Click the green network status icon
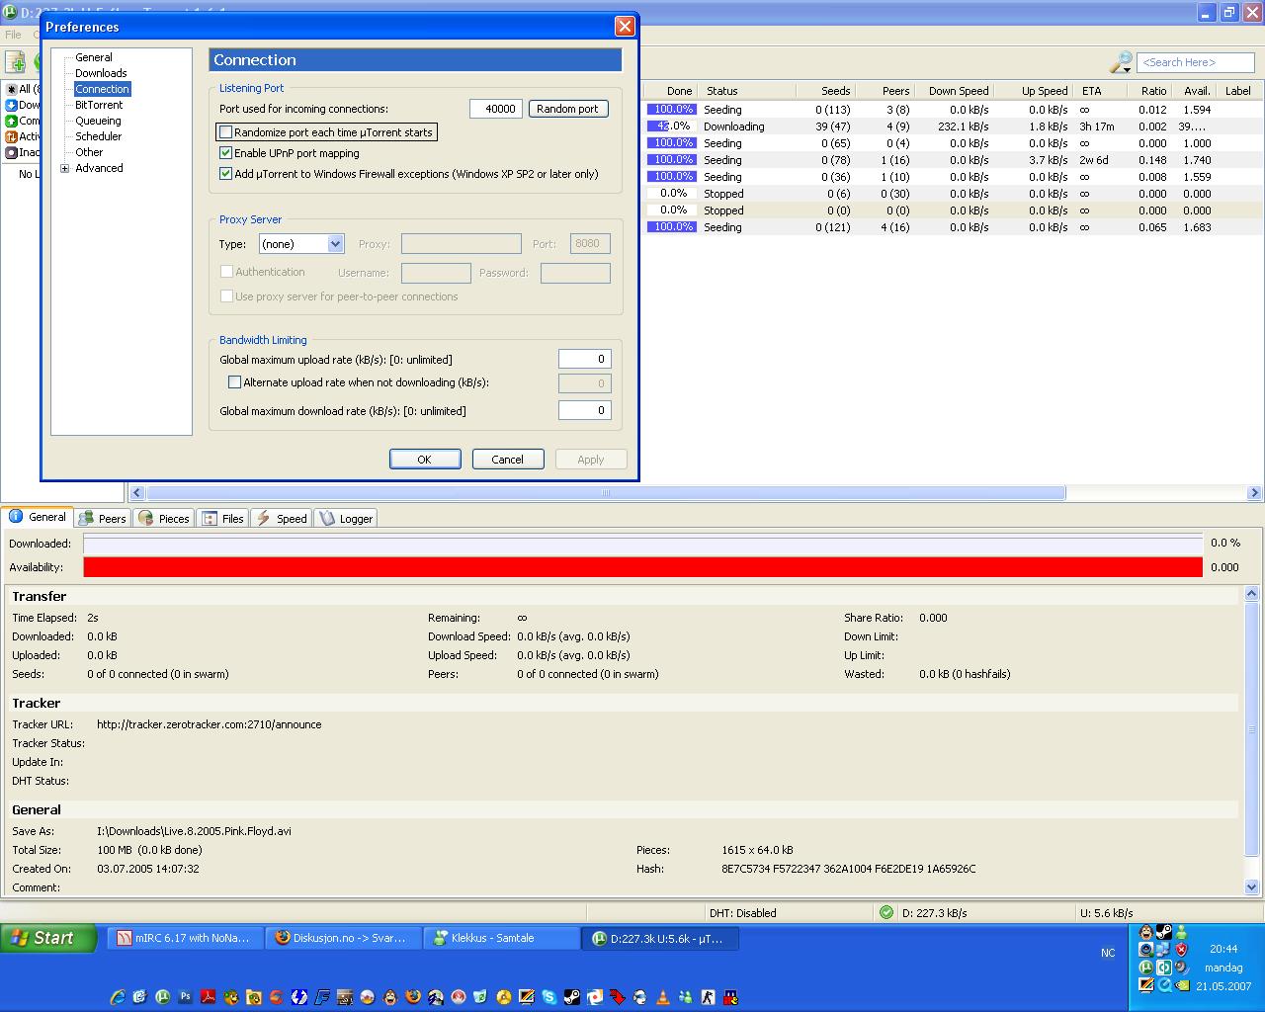 (x=886, y=912)
